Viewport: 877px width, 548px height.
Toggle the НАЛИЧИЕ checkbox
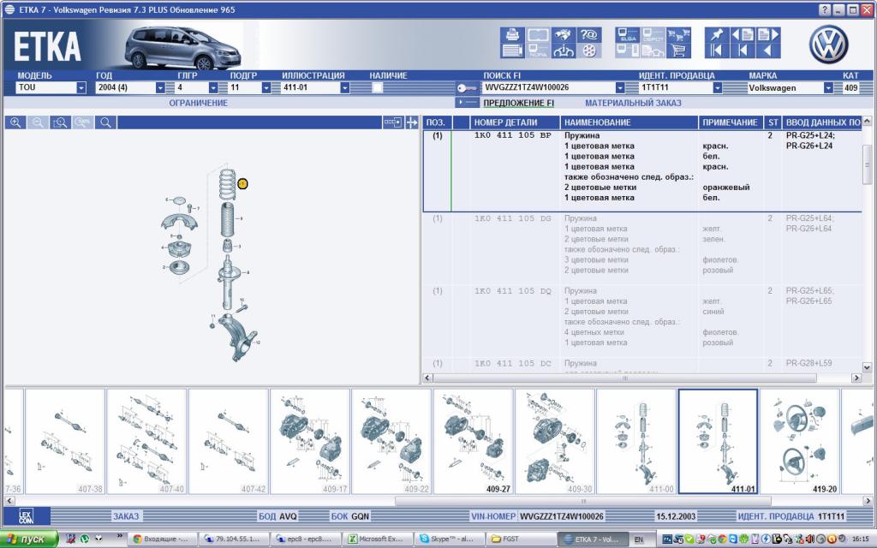tap(378, 88)
